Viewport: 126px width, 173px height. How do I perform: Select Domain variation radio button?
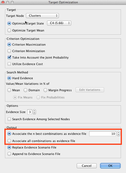pos(25,90)
